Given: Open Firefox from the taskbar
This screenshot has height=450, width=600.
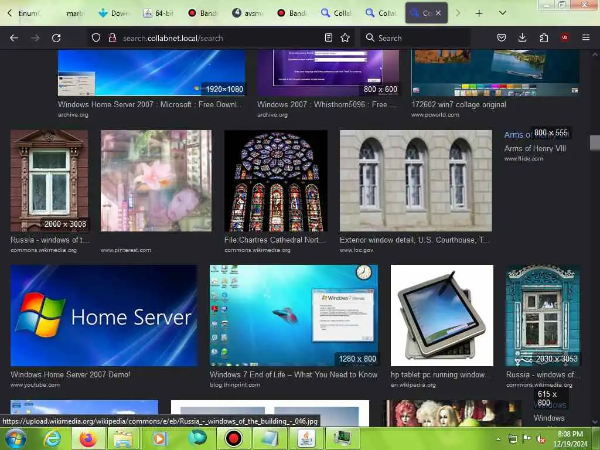Looking at the screenshot, I should (88, 438).
